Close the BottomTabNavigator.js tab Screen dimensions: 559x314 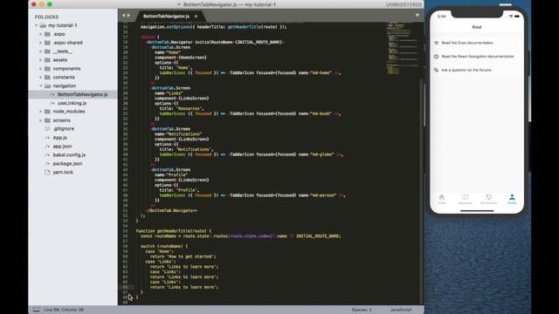click(196, 16)
